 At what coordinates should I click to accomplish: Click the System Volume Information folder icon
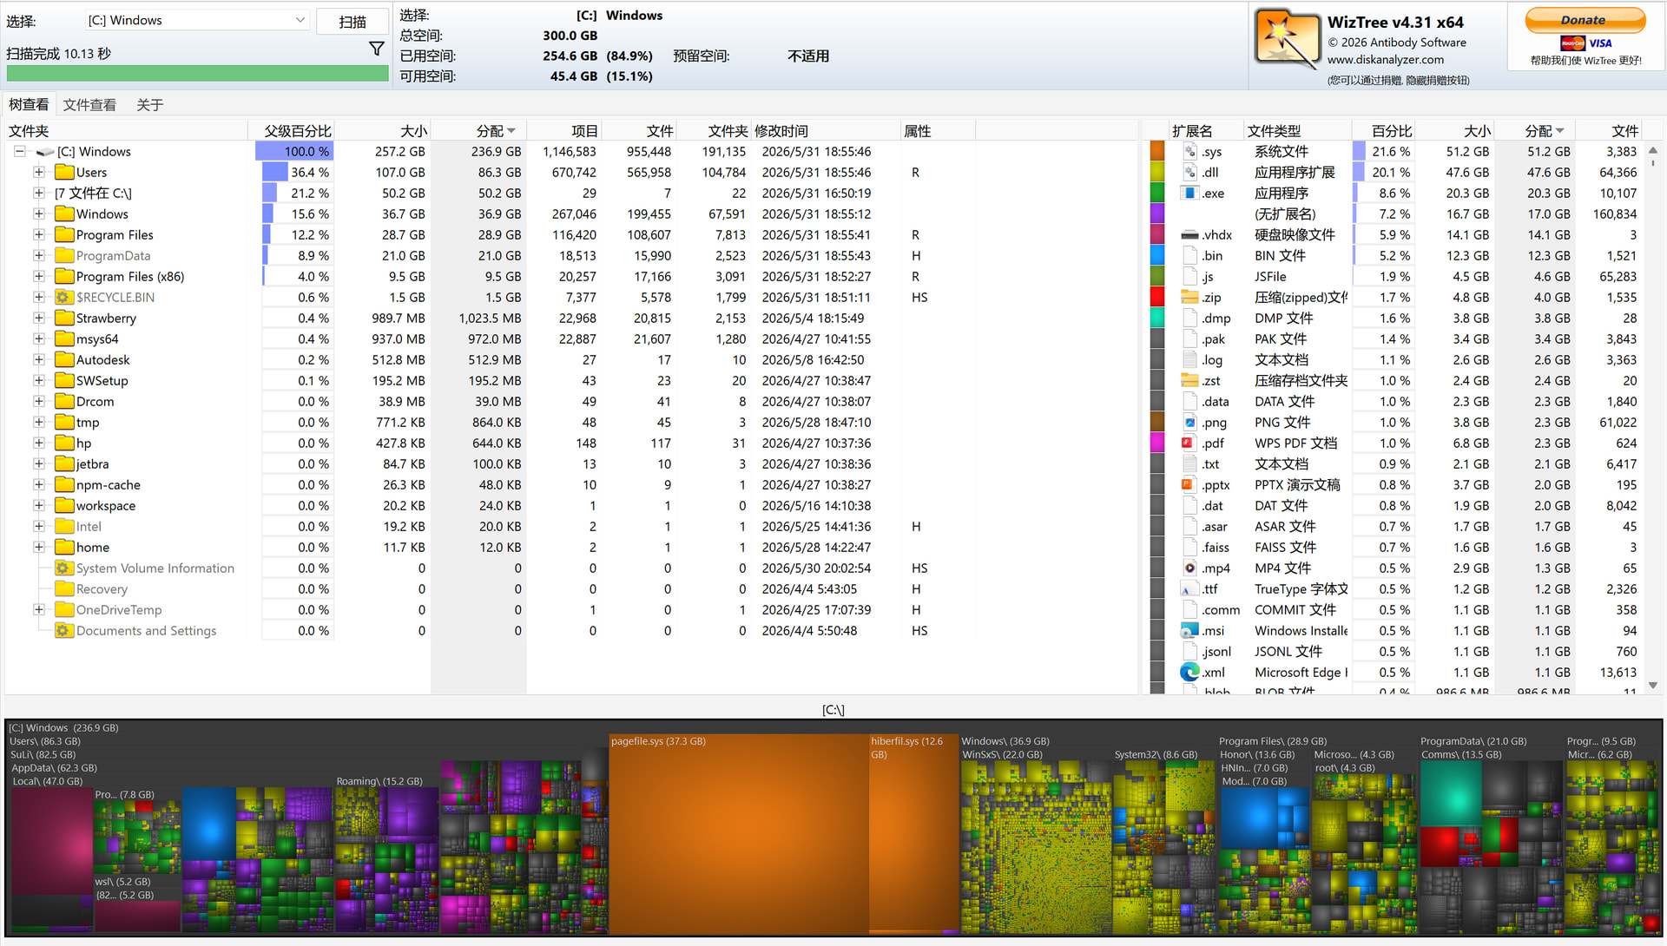[63, 568]
